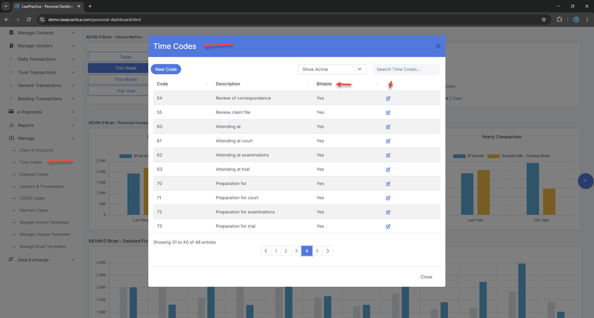Open the Show Active filter dropdown

coord(332,69)
